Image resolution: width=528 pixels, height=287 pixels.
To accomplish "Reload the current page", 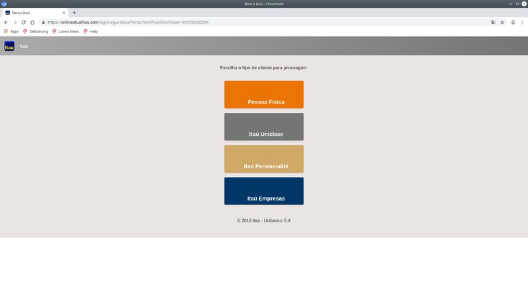I will [24, 22].
